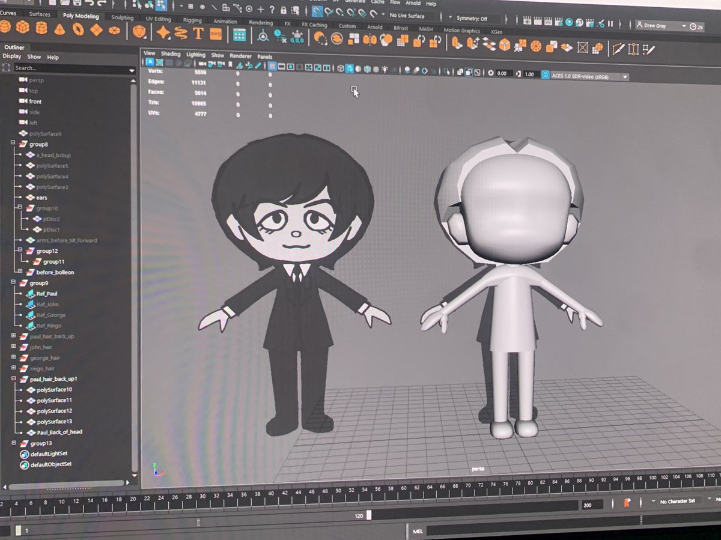Open the Shading menu in viewport panel
721x540 pixels.
[171, 54]
